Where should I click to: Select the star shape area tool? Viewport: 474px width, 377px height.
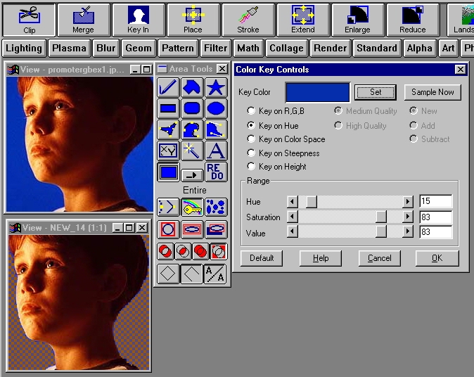tap(215, 87)
